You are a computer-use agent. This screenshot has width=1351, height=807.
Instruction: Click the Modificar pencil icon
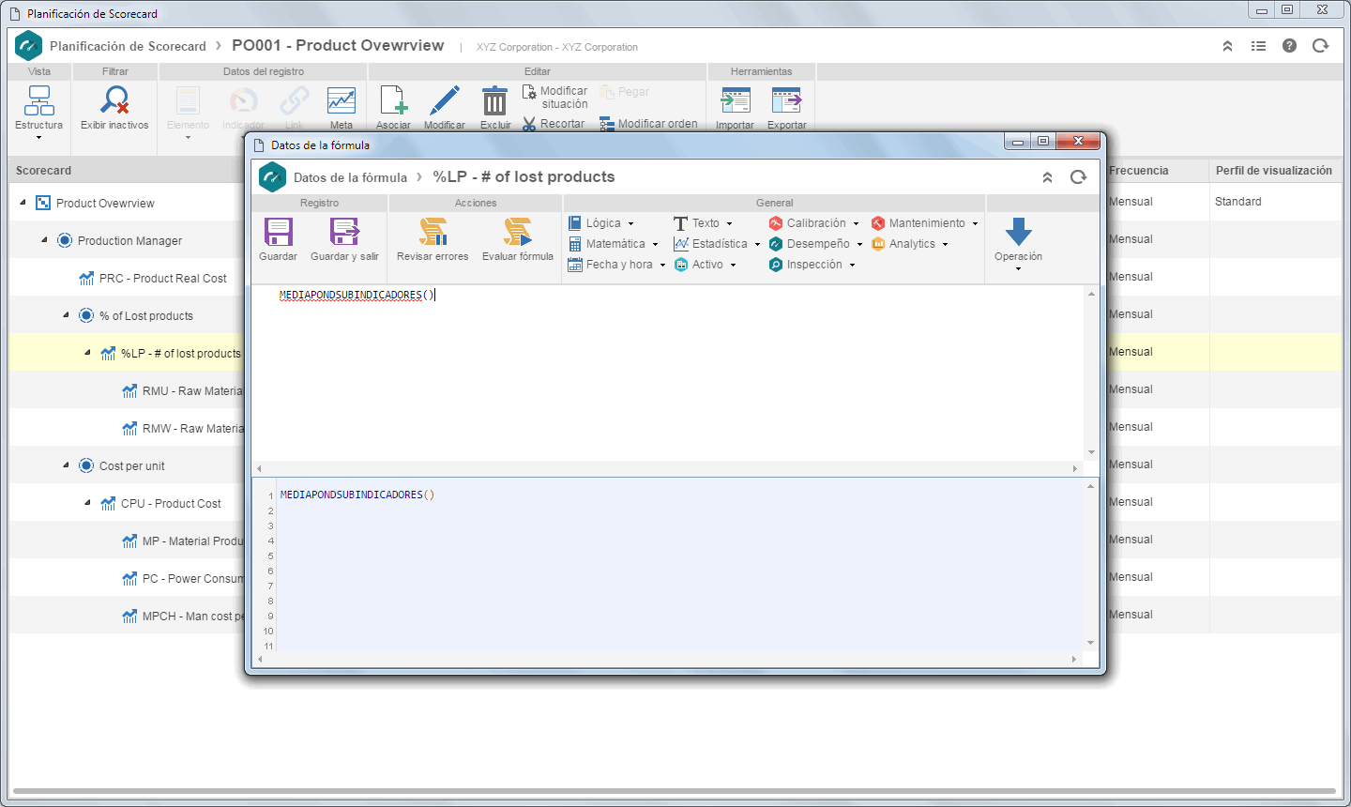(444, 100)
